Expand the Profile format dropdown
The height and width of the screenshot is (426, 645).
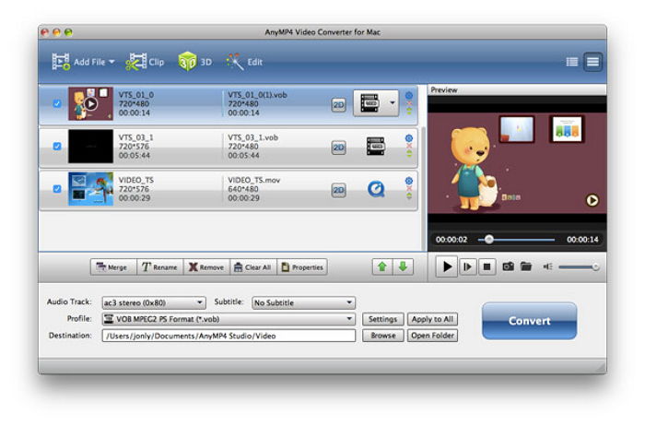[228, 319]
